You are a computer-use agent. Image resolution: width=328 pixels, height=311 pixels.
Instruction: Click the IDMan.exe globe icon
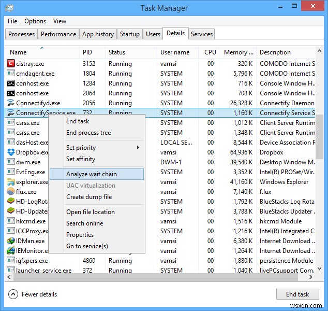11,241
